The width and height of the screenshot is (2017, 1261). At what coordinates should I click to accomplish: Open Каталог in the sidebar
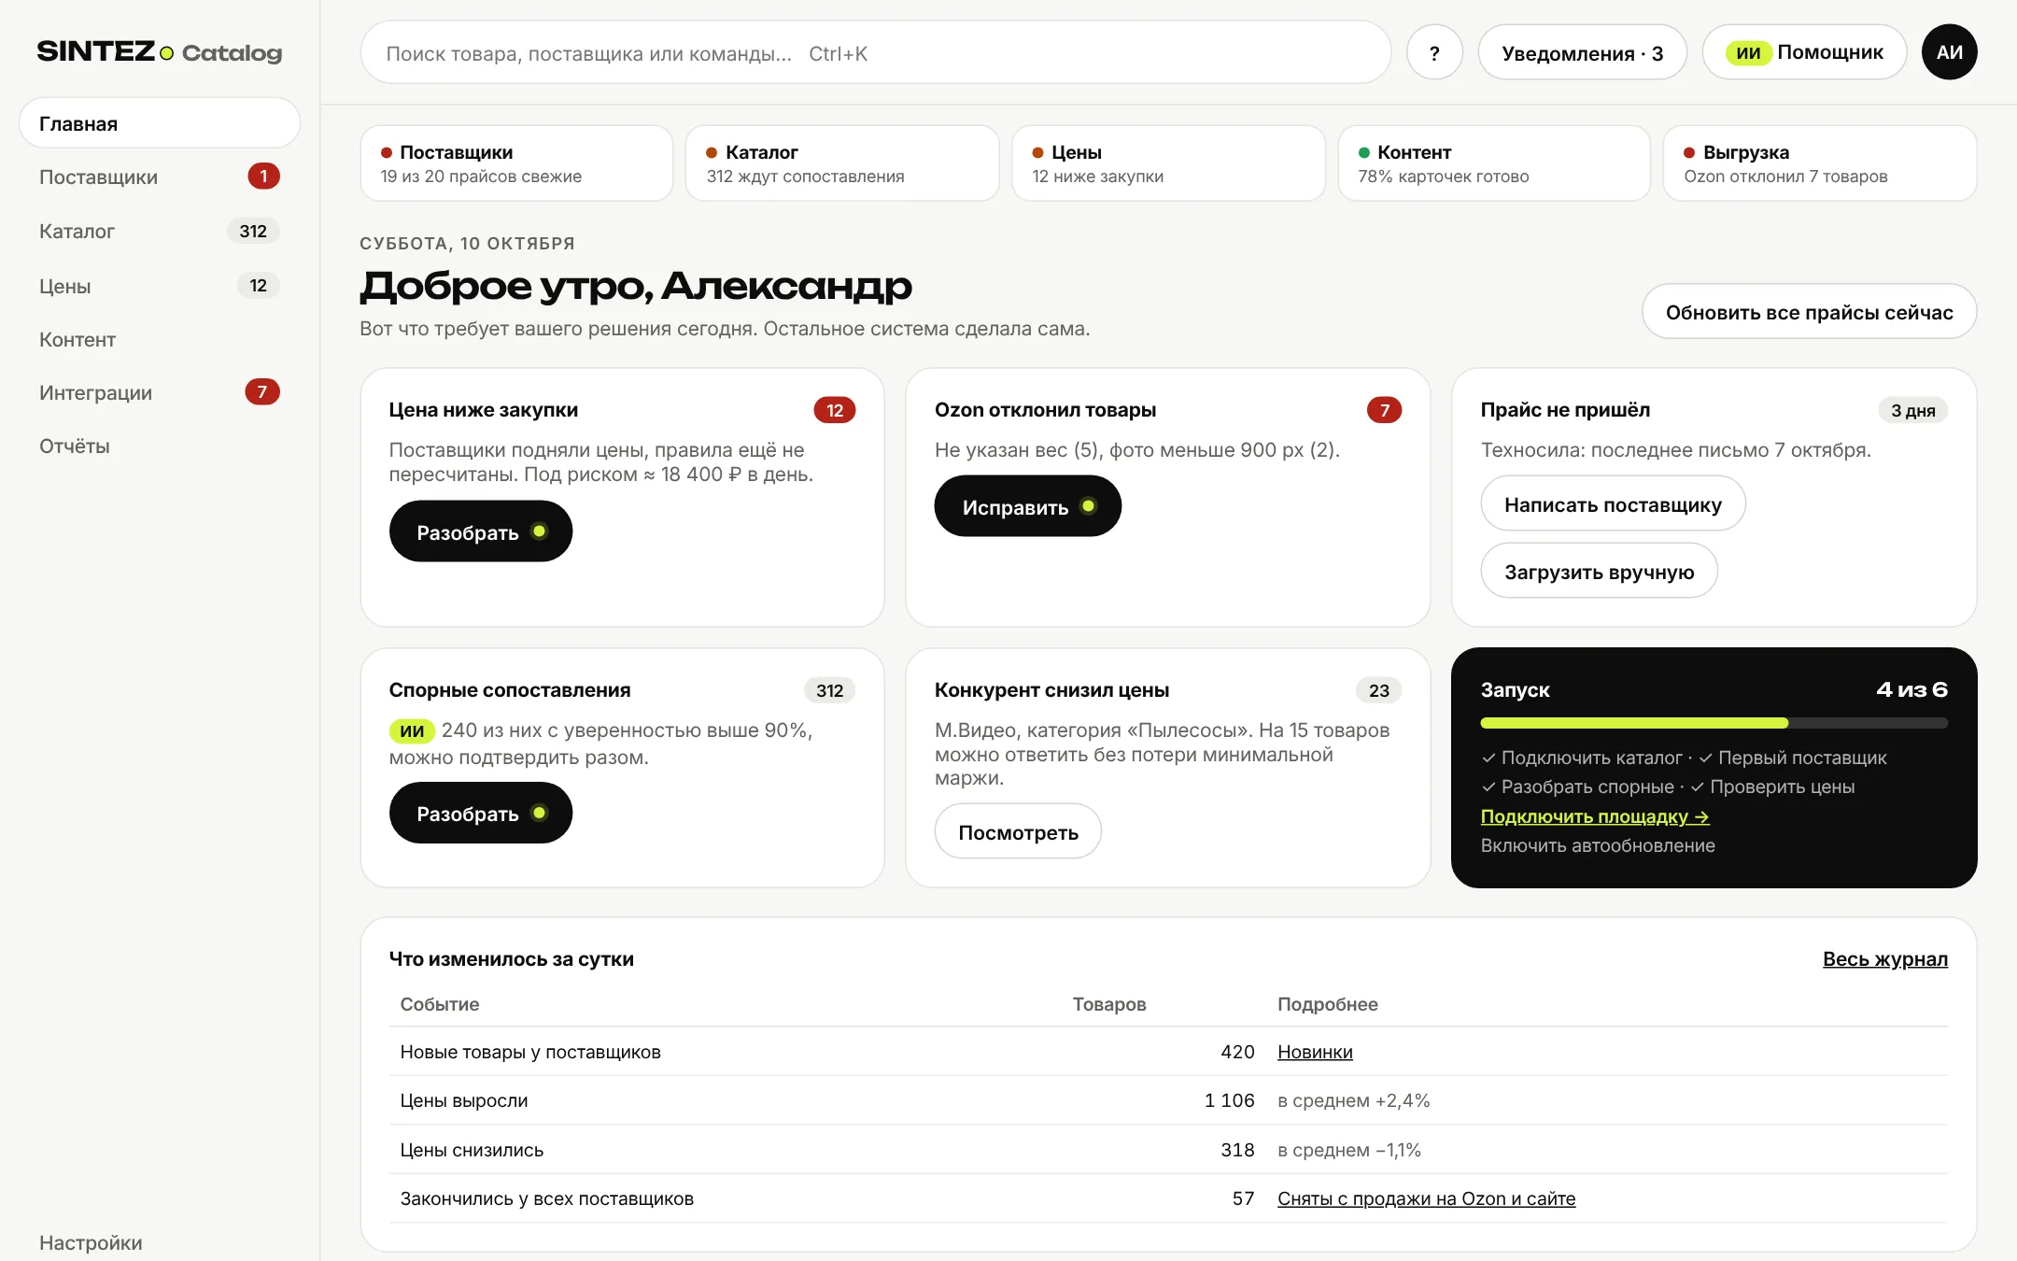click(159, 231)
